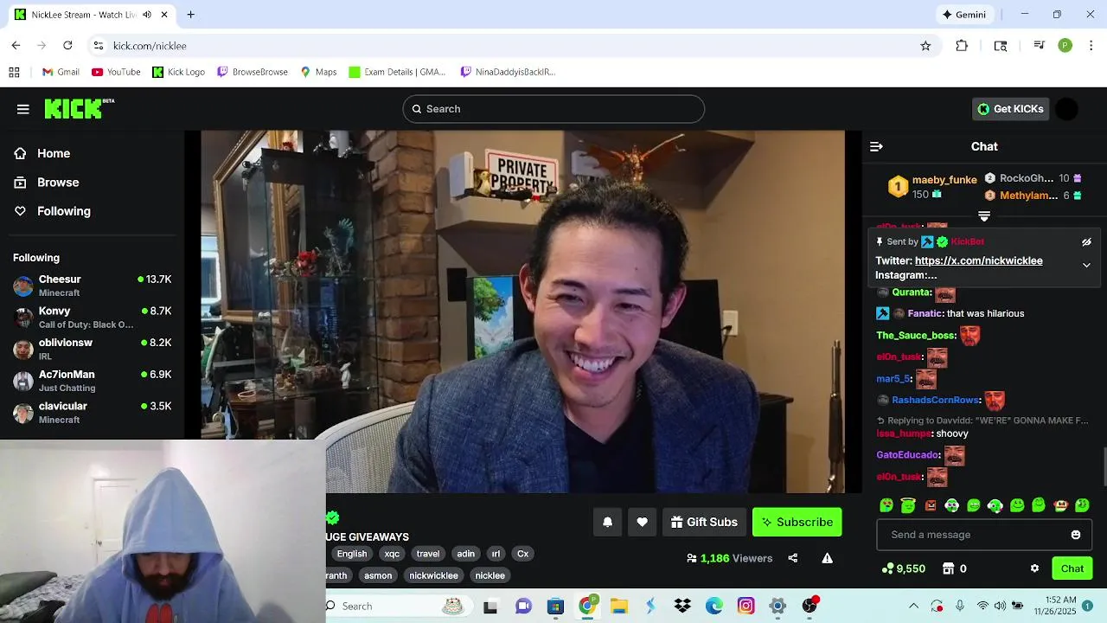Open the YouTube bookmark

(116, 72)
